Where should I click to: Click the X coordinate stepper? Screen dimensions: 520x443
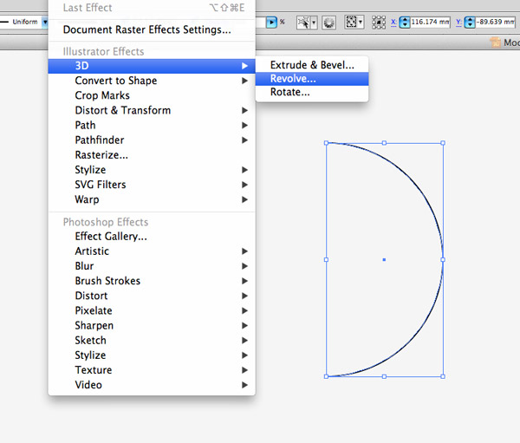(x=404, y=22)
